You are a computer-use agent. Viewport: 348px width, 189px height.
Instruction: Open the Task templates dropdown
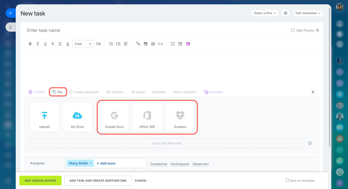pyautogui.click(x=308, y=13)
